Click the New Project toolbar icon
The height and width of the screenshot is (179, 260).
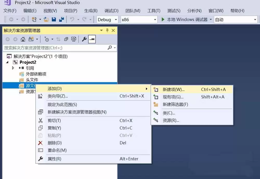(34, 19)
